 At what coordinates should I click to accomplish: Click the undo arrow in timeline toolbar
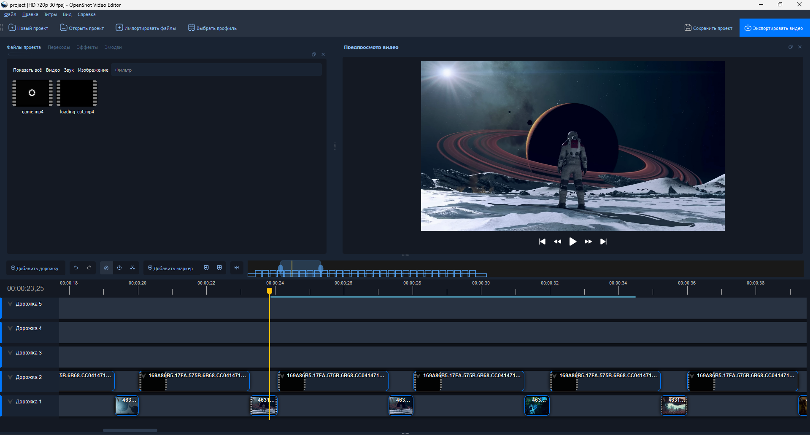coord(76,268)
